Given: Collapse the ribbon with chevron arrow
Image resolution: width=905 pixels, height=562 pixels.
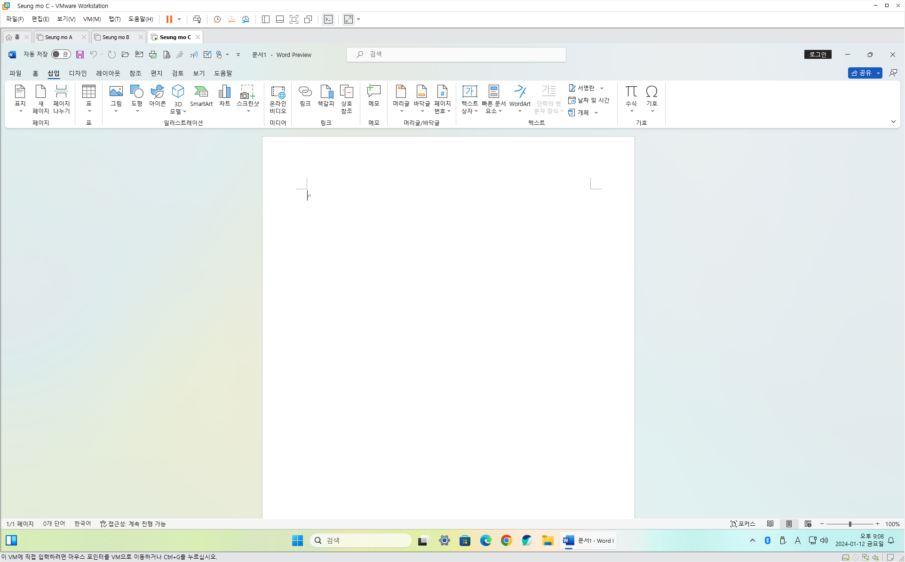Looking at the screenshot, I should coord(893,122).
